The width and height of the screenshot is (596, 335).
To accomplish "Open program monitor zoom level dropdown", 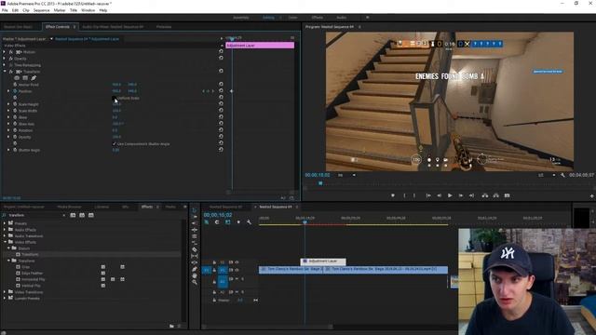I will pos(345,175).
